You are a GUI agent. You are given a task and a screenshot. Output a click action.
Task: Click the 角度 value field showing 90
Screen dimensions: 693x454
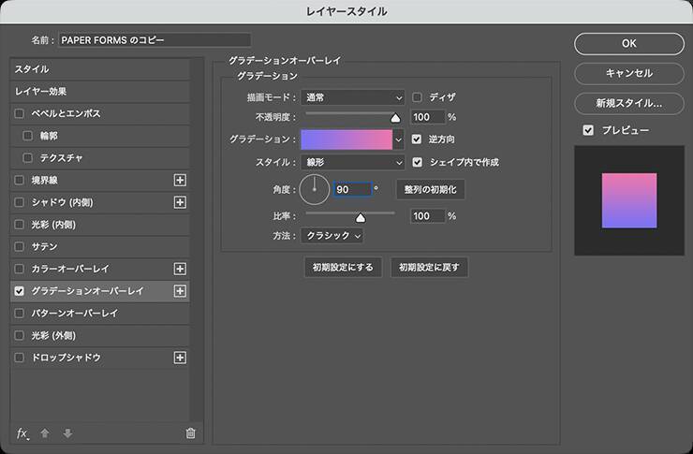(x=352, y=189)
